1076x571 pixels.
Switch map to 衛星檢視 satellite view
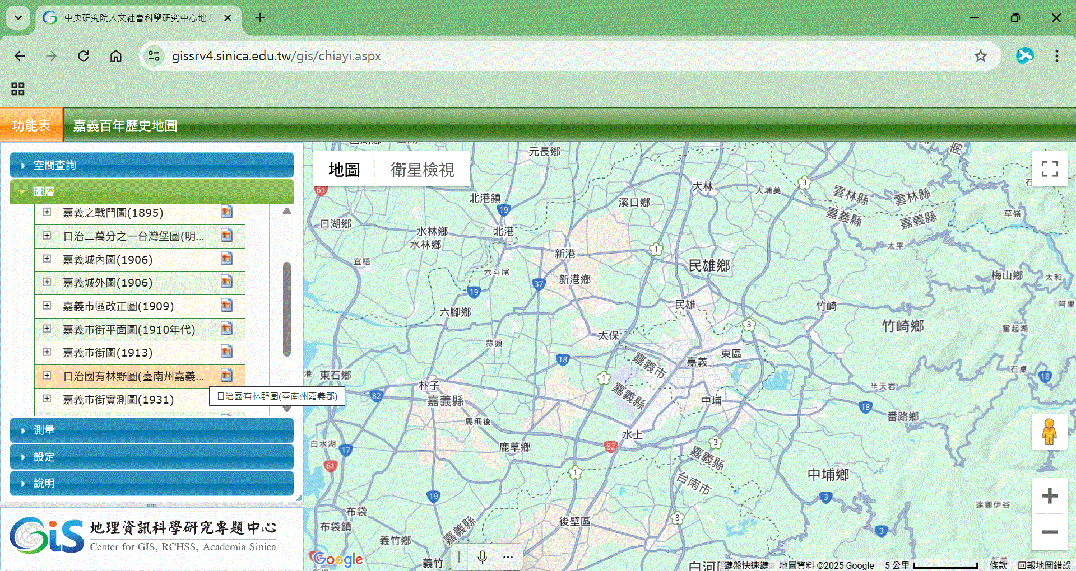coord(422,170)
